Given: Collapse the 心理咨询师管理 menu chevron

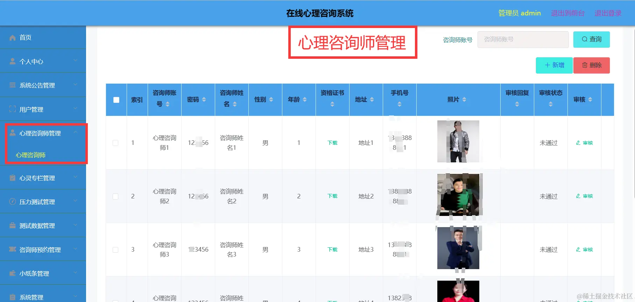Looking at the screenshot, I should coord(75,132).
